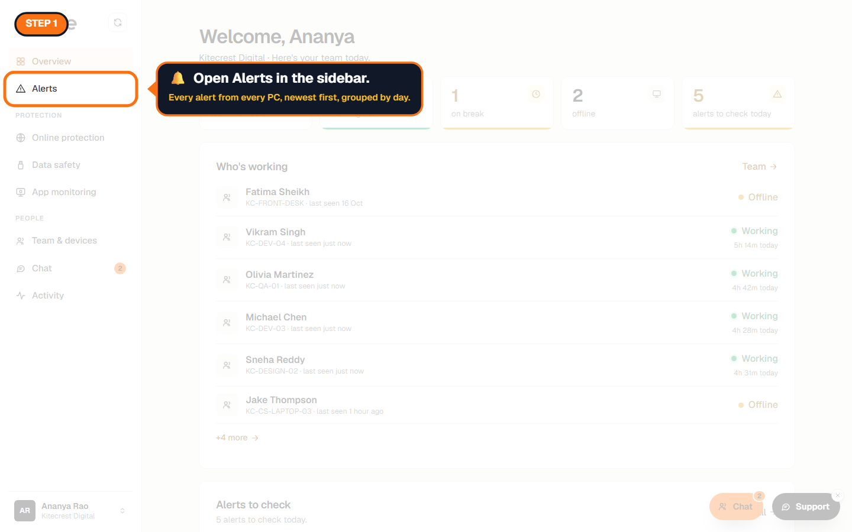Click the "Welcome, Ananya" heading
This screenshot has width=852, height=532.
pyautogui.click(x=277, y=37)
